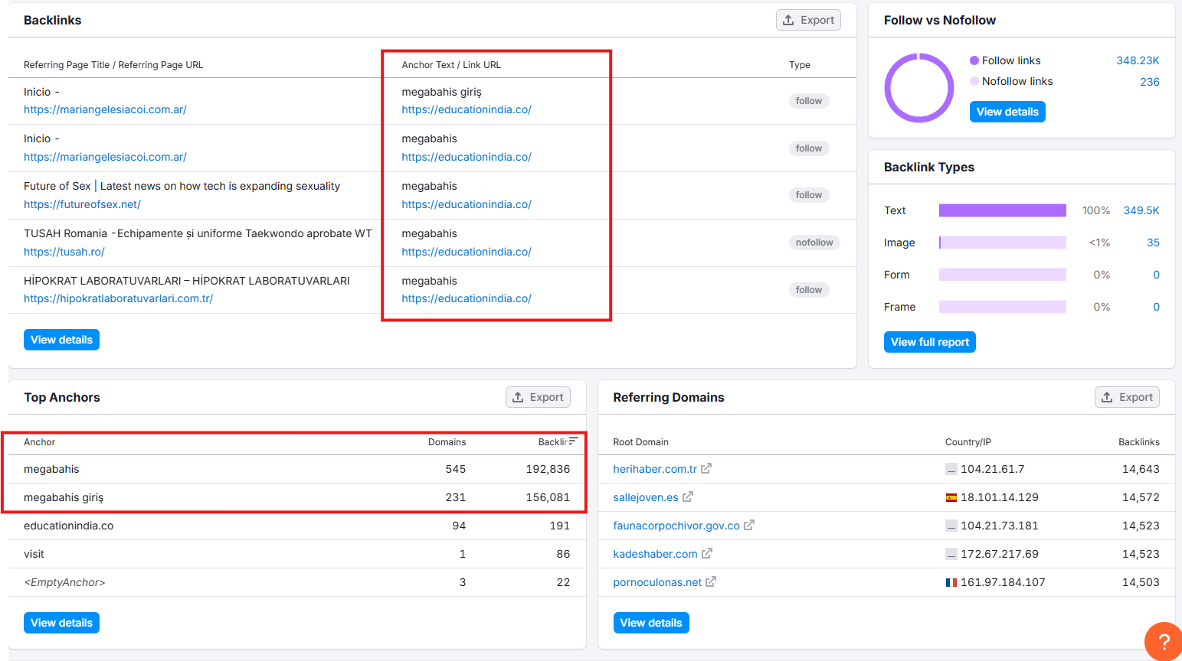Screen dimensions: 1182x661
Task: Open external link icon beside faunacorpochivor.gov.co
Action: point(749,525)
